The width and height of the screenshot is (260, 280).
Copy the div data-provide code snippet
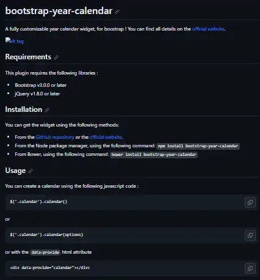click(250, 268)
